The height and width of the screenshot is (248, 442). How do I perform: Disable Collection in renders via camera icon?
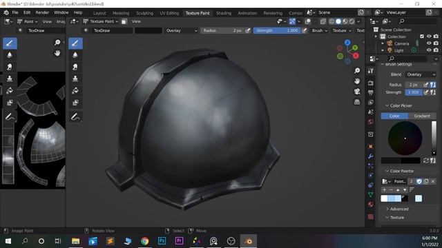pyautogui.click(x=436, y=37)
